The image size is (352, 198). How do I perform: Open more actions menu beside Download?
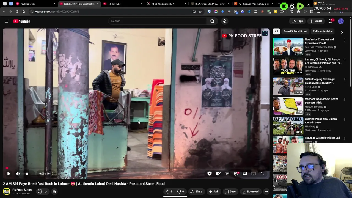266,192
